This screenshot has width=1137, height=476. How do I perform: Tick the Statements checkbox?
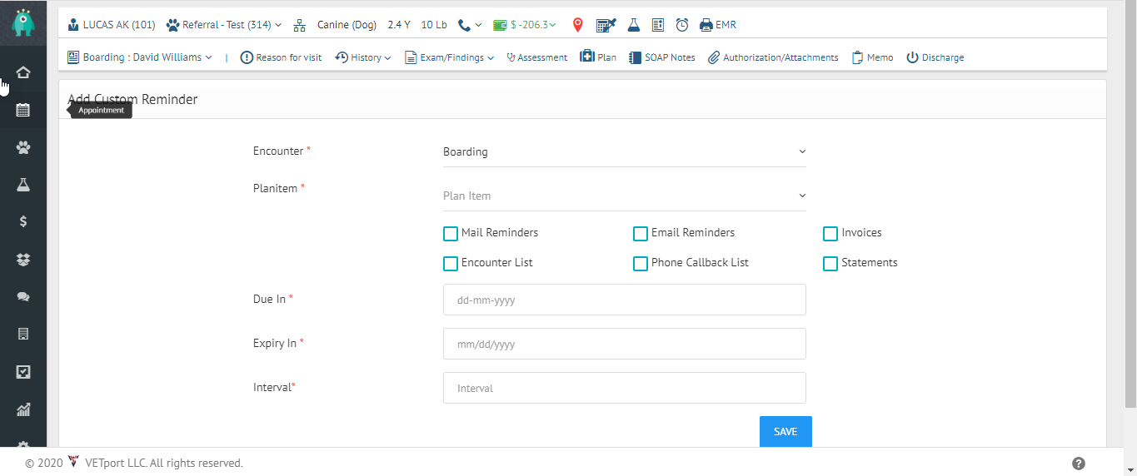[830, 264]
